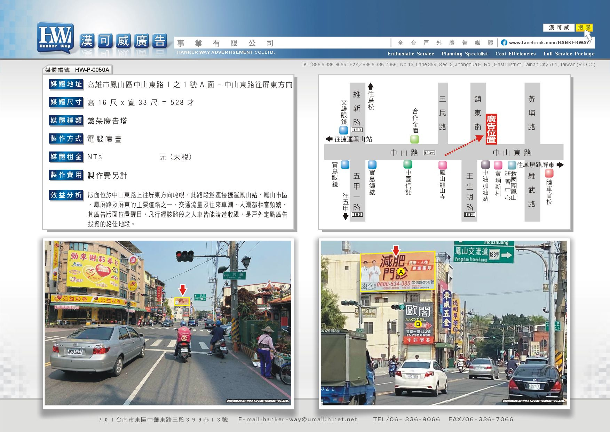Click the 全台戶外廣告媒體 header text
The height and width of the screenshot is (432, 610).
click(446, 43)
